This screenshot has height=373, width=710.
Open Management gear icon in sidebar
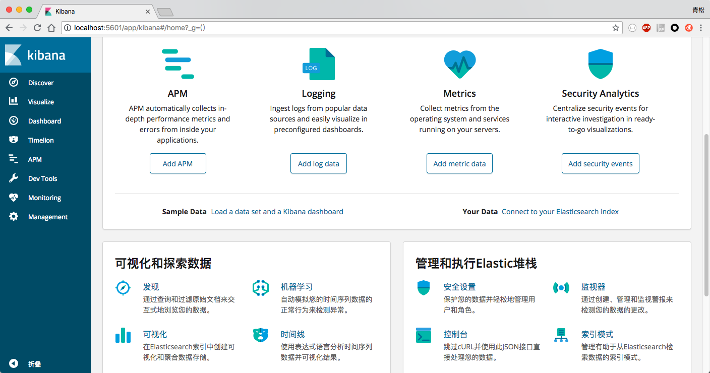[x=14, y=217]
